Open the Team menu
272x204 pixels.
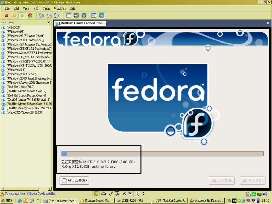[46, 8]
